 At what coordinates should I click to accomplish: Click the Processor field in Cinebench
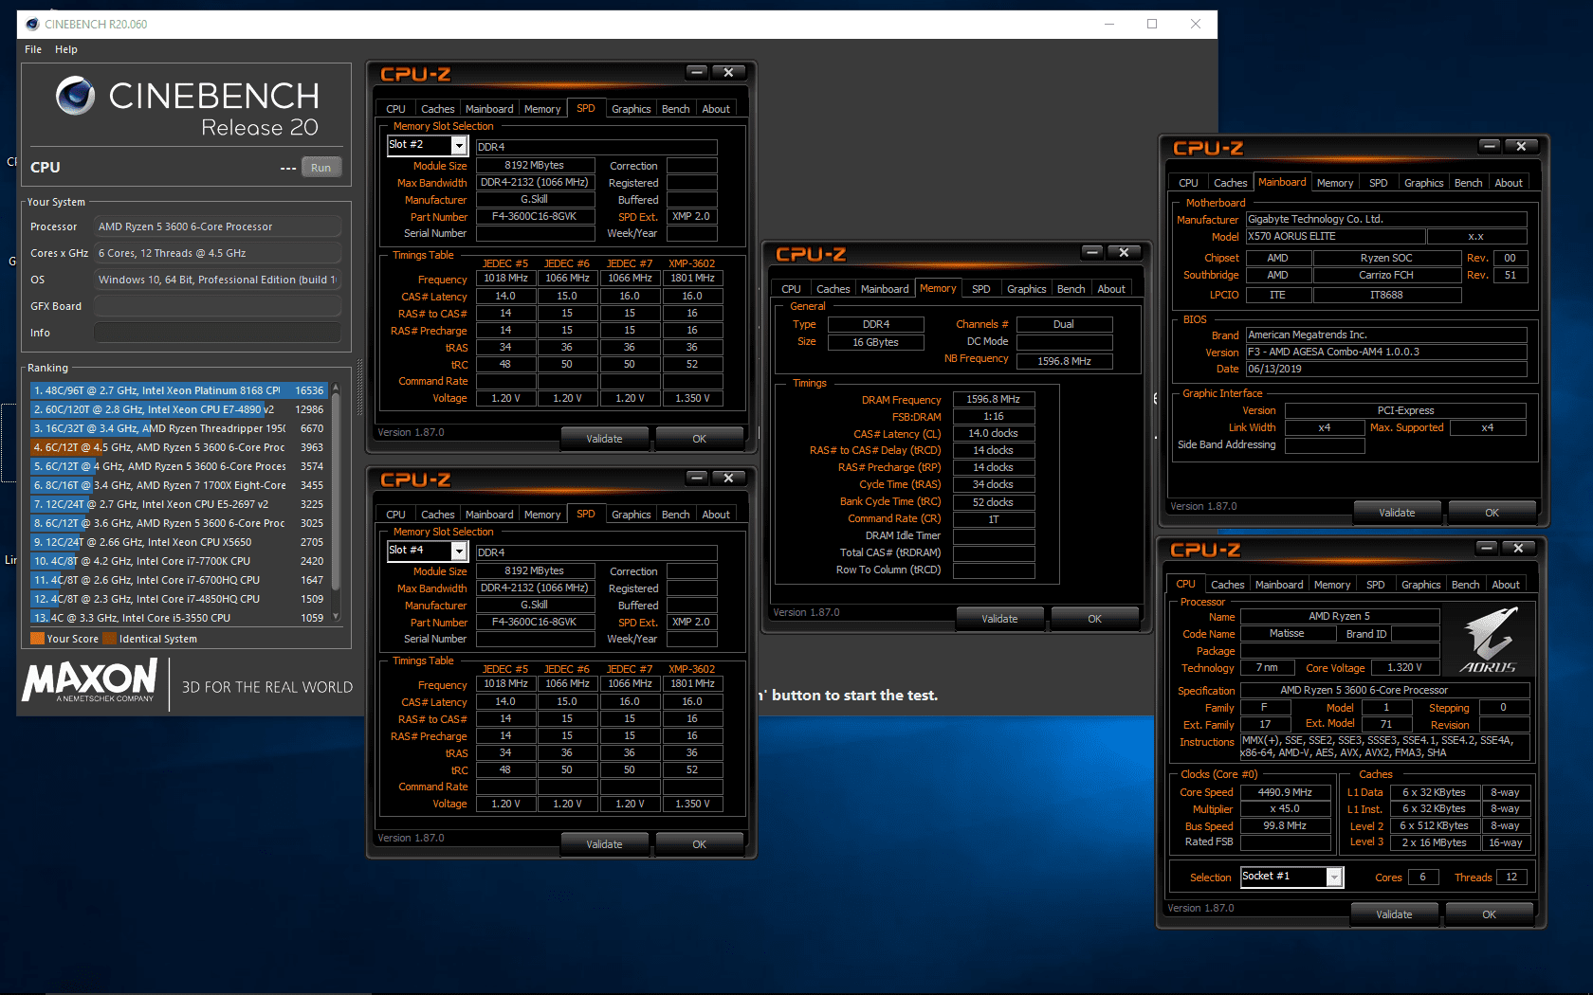(x=217, y=226)
